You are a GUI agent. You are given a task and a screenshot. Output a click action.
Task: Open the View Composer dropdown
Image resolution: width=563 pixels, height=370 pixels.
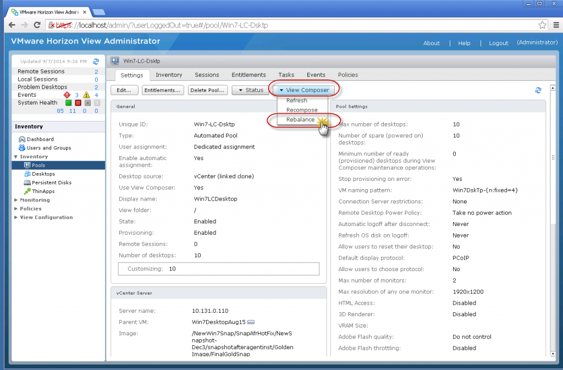303,90
